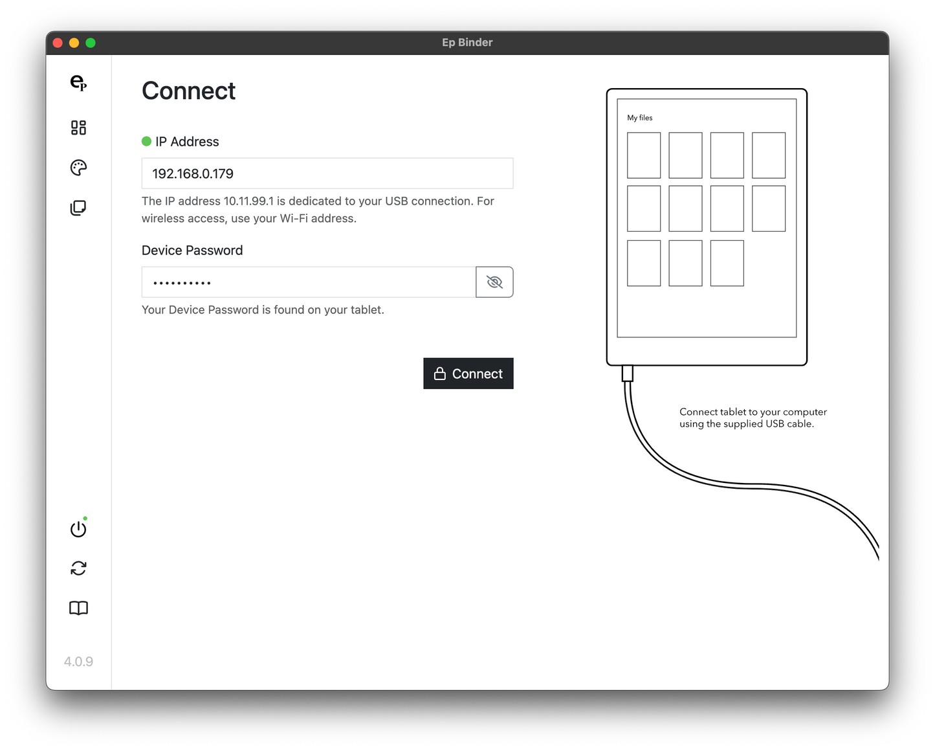935x751 pixels.
Task: Click the Ep Binder title bar
Action: click(467, 42)
